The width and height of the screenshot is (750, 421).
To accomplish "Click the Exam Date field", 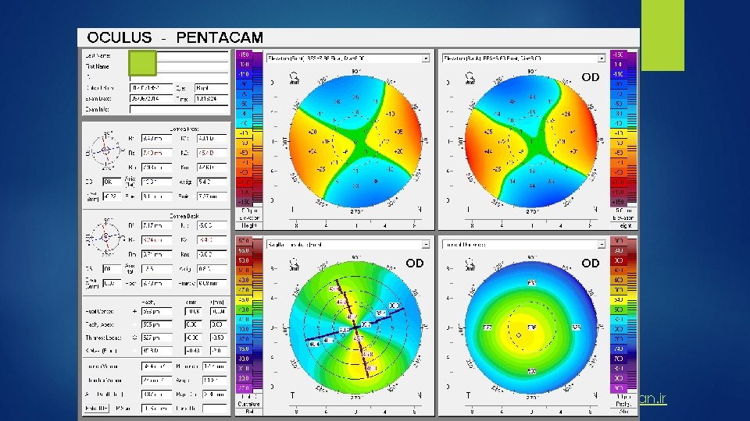I will [151, 99].
